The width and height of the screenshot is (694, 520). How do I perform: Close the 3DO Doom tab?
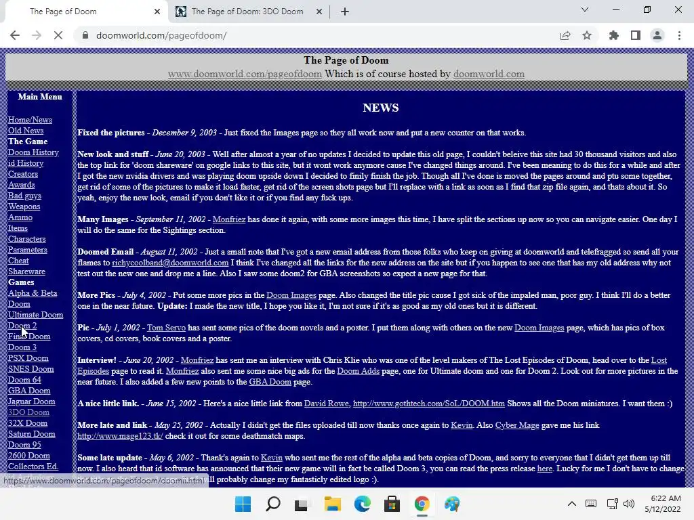(x=319, y=12)
